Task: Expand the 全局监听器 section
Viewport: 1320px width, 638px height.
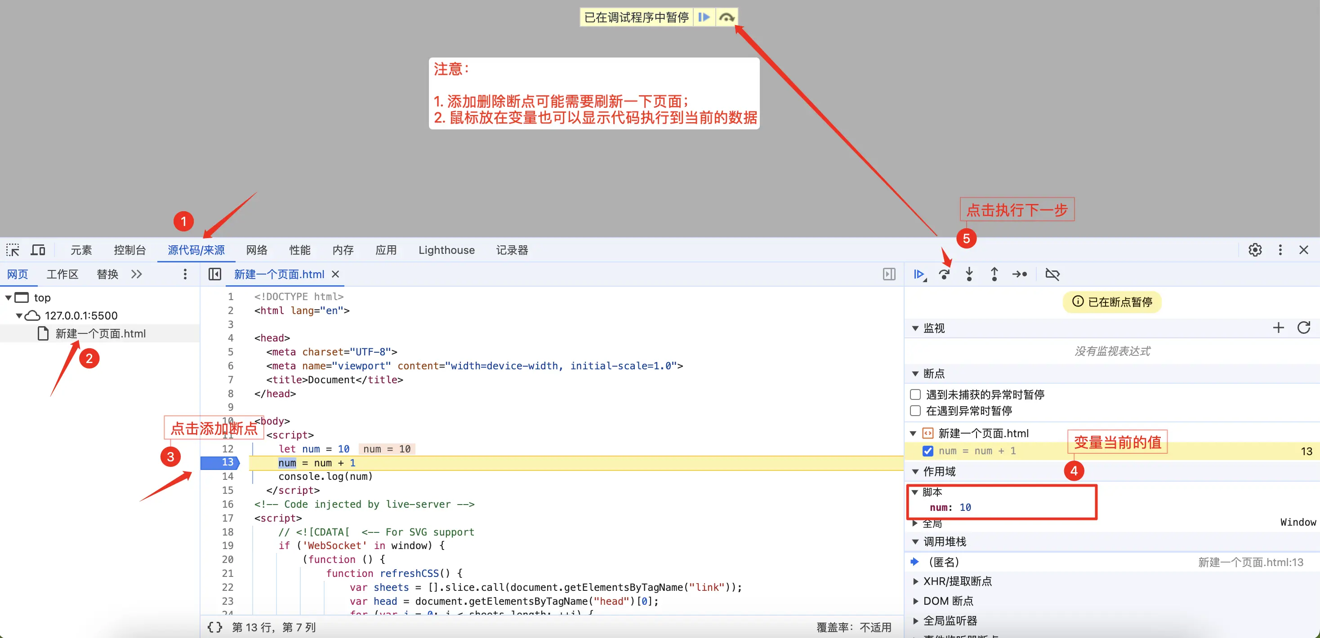Action: coord(916,620)
